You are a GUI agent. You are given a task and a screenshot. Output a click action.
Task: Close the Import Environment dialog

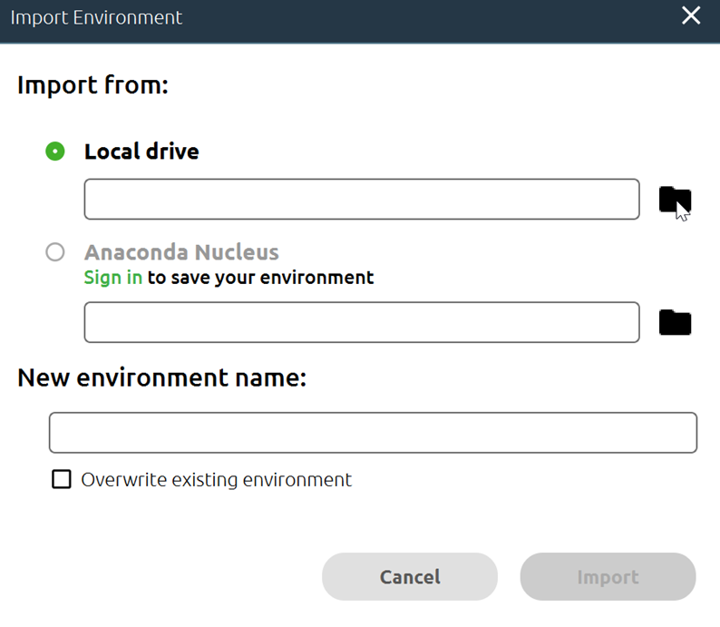click(691, 15)
